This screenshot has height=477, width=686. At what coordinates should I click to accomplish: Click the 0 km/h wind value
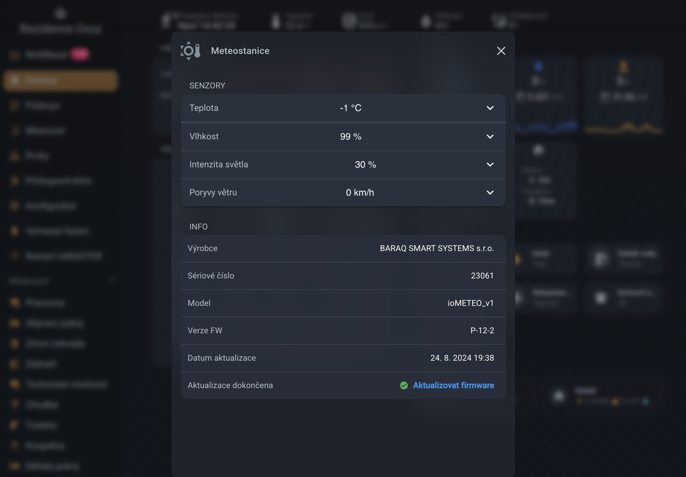pyautogui.click(x=360, y=192)
